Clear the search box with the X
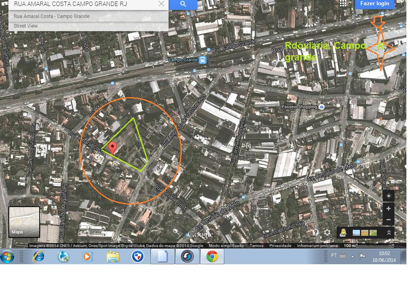Screen dimensions: 410x307 [161, 4]
